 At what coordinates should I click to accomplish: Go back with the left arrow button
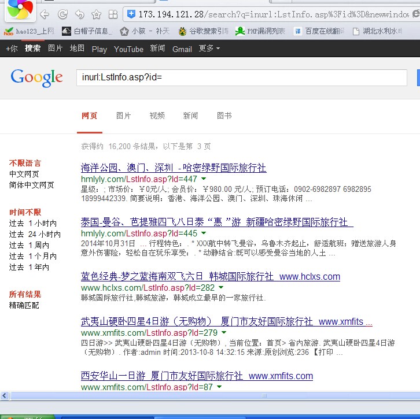tap(45, 14)
